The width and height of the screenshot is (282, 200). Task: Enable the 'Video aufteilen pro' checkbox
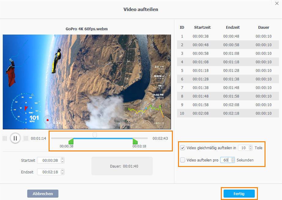click(x=183, y=160)
